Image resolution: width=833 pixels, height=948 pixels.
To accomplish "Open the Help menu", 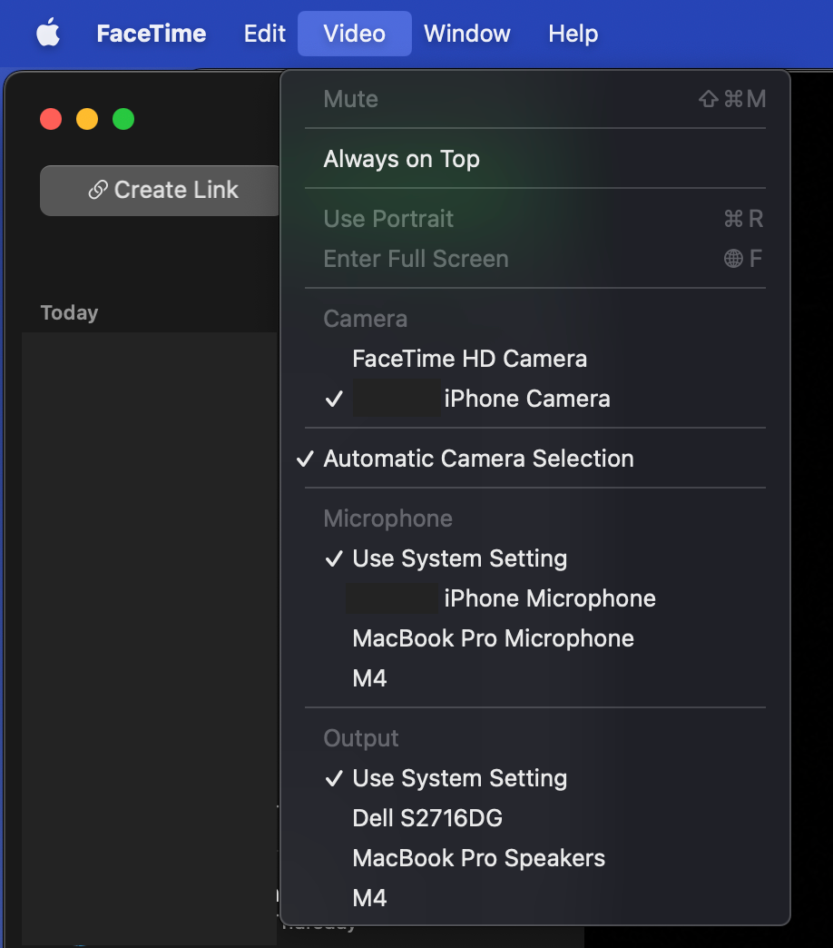I will click(573, 34).
